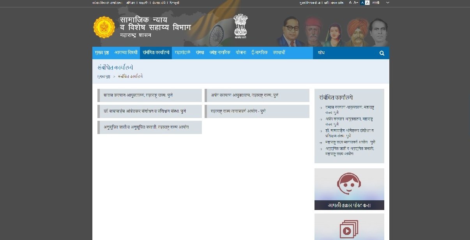The image size is (470, 240).
Task: Decrease font size with small A
Action: 350,2
